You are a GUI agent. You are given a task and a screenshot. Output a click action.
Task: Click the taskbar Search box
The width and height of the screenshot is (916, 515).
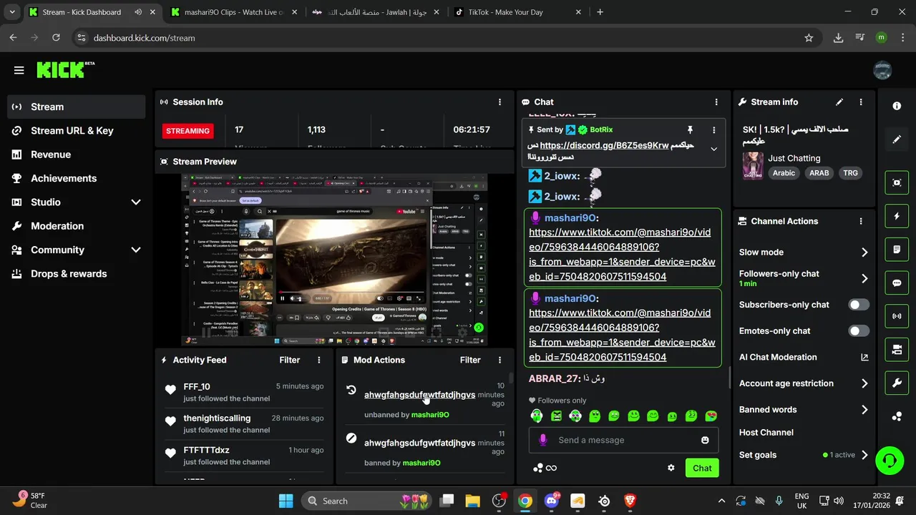coord(367,501)
